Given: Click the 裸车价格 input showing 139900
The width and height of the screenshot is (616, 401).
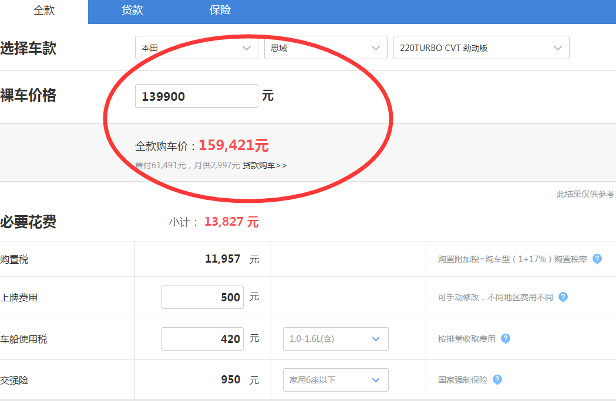Looking at the screenshot, I should (x=197, y=96).
